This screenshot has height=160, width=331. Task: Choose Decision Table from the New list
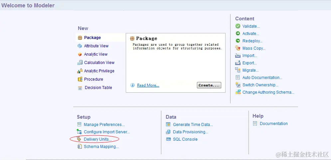pyautogui.click(x=98, y=88)
